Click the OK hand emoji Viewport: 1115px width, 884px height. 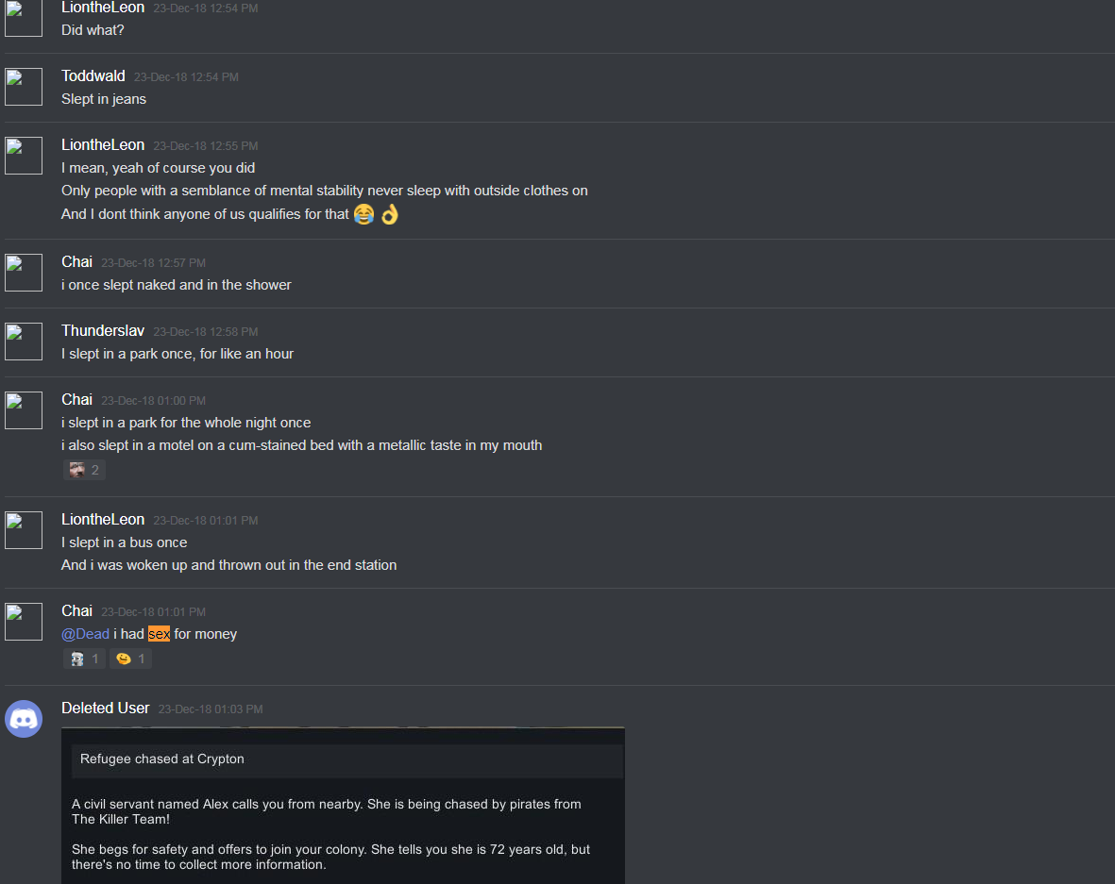(x=390, y=214)
